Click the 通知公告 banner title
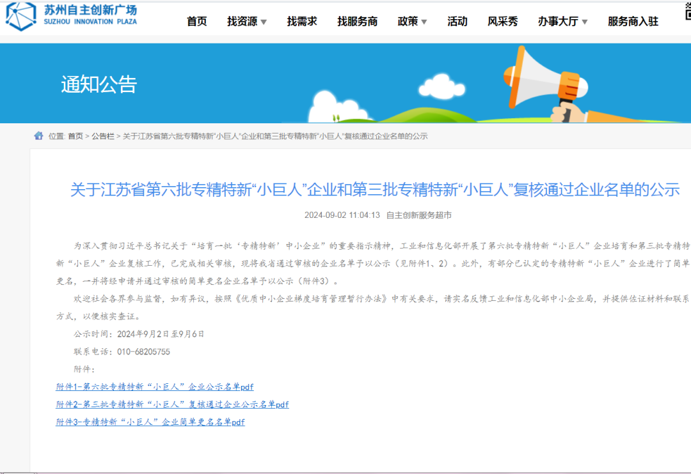The width and height of the screenshot is (691, 474). tap(99, 84)
